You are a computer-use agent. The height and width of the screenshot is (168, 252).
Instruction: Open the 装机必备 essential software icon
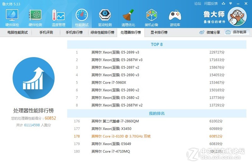152,18
